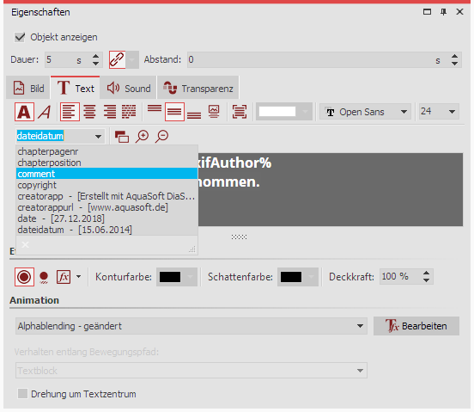
Task: Set vertical alignment to middle
Action: pos(174,112)
